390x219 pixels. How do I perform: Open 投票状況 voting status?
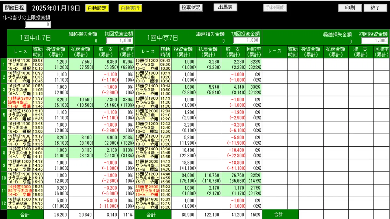pyautogui.click(x=191, y=7)
